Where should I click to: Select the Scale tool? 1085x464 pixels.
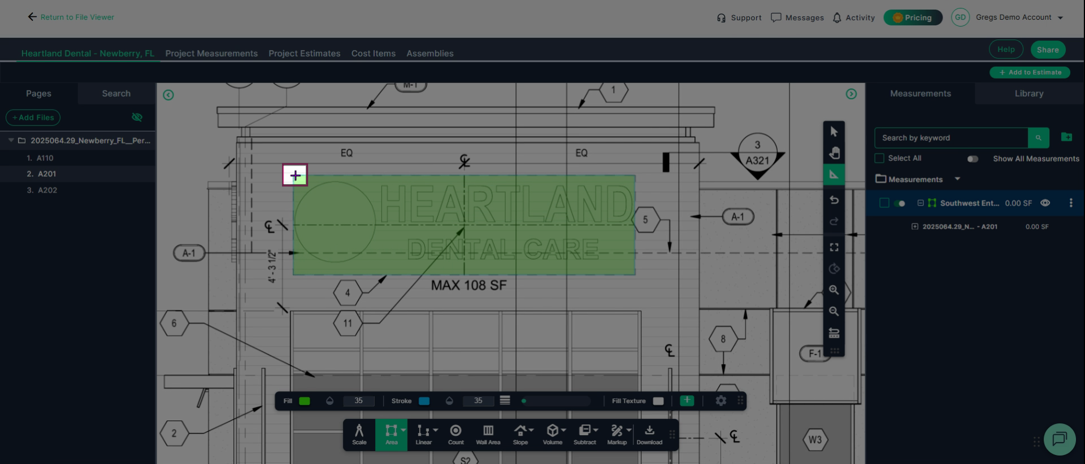point(359,435)
